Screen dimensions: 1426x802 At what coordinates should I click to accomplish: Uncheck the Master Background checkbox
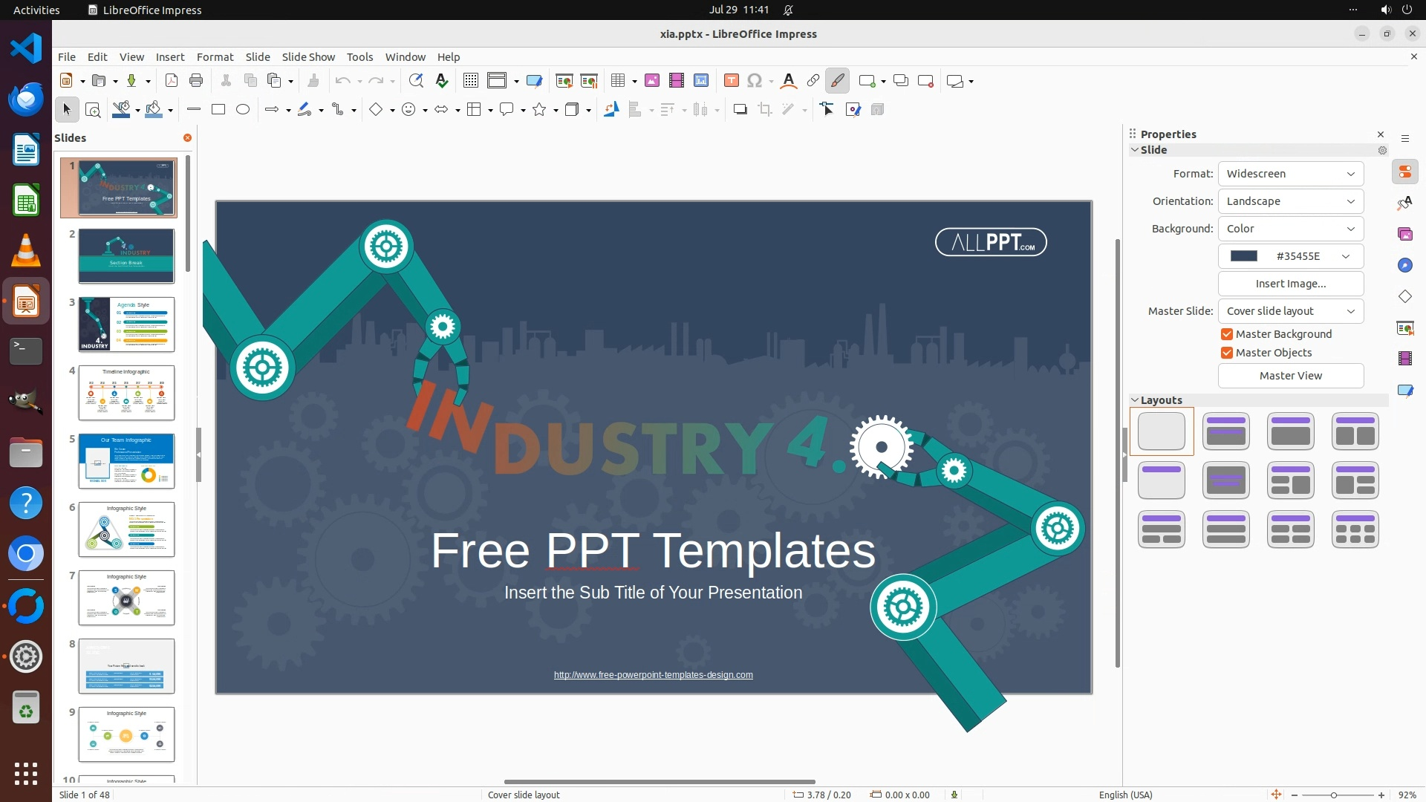[1227, 334]
